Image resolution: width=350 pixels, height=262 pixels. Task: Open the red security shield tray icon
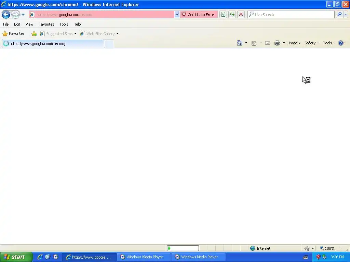318,257
